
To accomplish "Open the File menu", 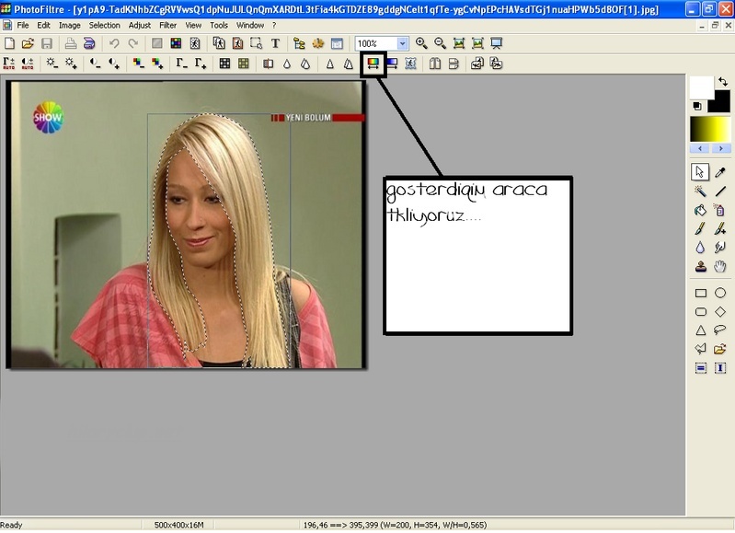I will coord(22,26).
